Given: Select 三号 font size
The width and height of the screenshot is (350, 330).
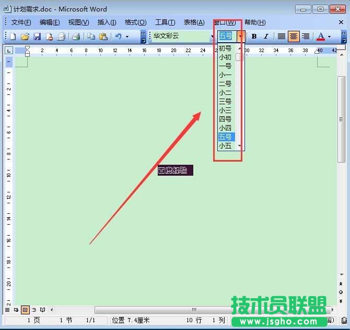Looking at the screenshot, I should [226, 101].
